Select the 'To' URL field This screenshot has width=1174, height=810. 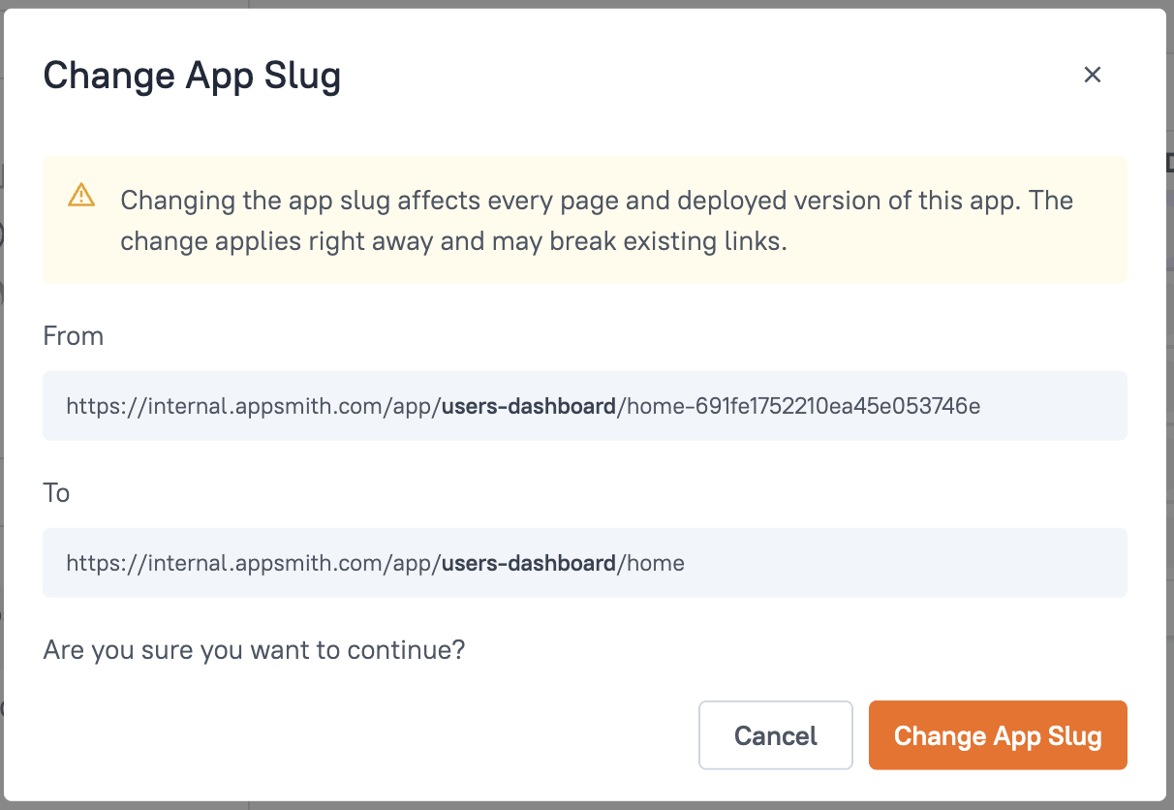pyautogui.click(x=585, y=563)
